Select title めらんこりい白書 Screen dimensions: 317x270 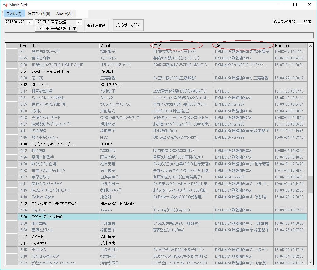click(x=44, y=164)
